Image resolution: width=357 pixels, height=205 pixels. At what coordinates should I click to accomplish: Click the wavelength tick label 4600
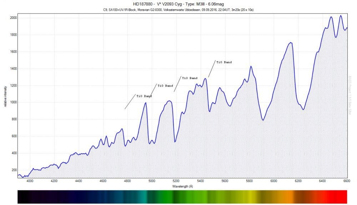point(103,181)
